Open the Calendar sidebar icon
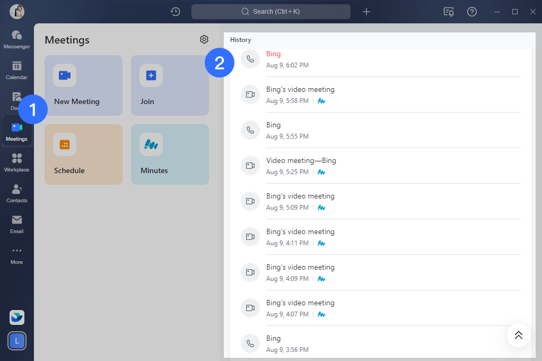The height and width of the screenshot is (361, 542). (x=16, y=70)
